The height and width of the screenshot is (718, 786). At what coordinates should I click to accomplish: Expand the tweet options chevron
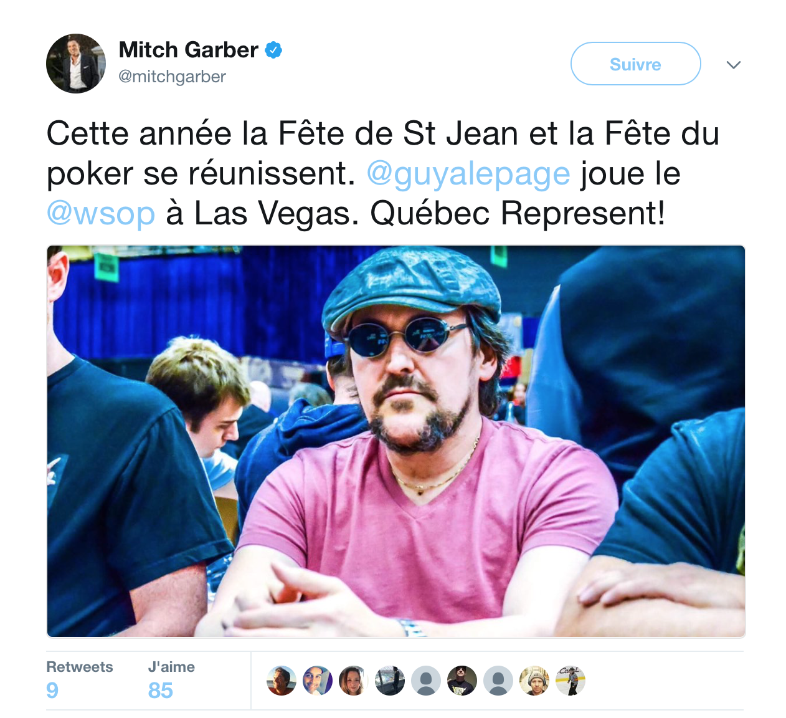[x=734, y=64]
